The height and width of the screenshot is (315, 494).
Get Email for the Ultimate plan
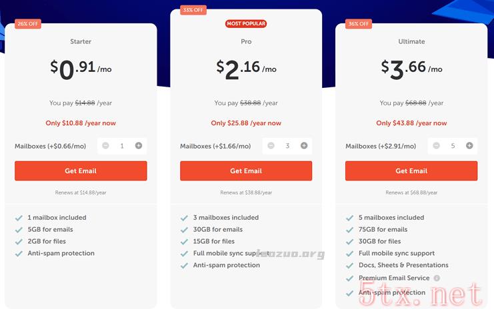pos(411,171)
